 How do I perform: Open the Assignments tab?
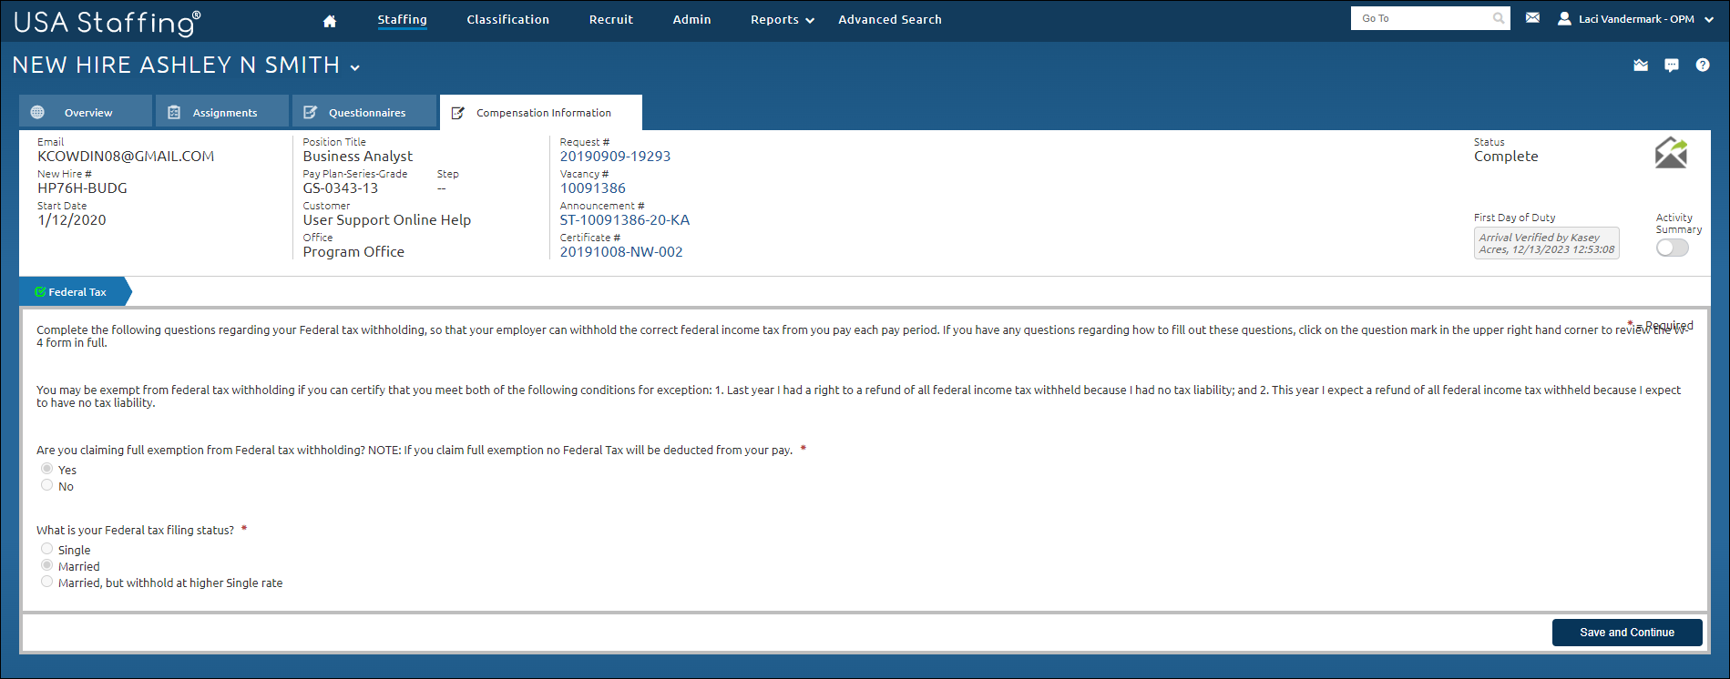tap(223, 113)
